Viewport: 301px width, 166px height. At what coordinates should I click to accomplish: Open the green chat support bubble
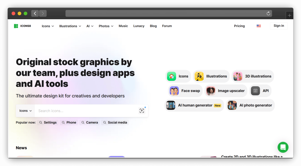coord(283,147)
